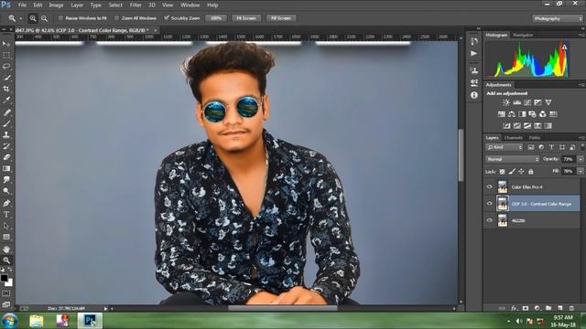The width and height of the screenshot is (586, 329).
Task: Add a Brightness/Contrast adjustment
Action: [x=506, y=102]
